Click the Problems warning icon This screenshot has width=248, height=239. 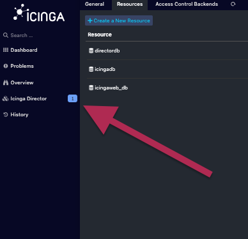click(x=6, y=66)
